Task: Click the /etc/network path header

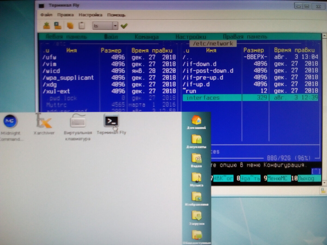Action: coord(213,43)
